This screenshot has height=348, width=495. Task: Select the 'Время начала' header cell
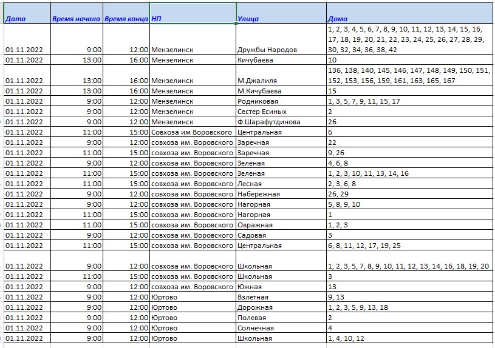(77, 13)
